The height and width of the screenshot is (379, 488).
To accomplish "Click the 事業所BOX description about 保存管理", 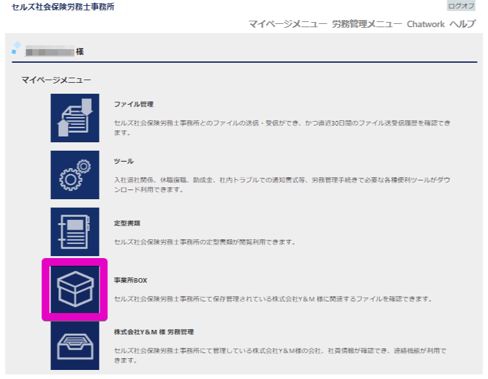I will pos(273,299).
